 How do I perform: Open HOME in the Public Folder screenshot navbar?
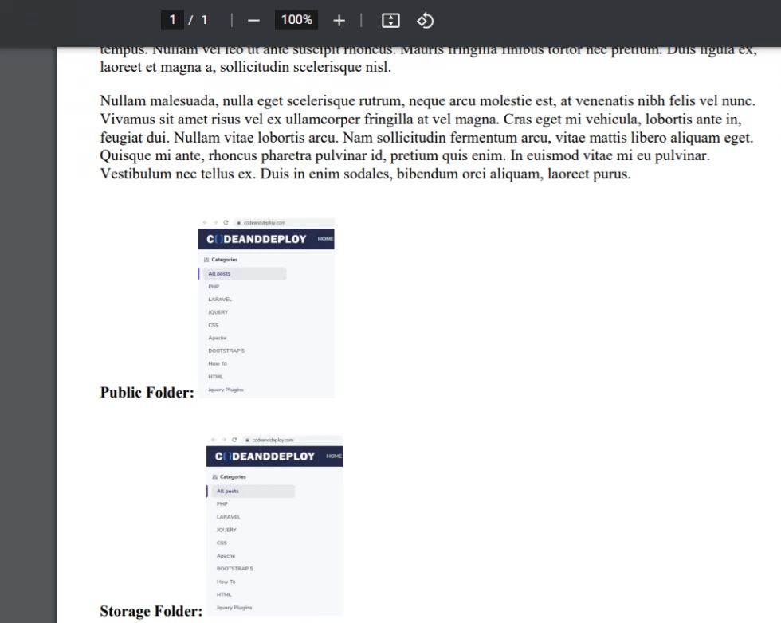[x=324, y=238]
